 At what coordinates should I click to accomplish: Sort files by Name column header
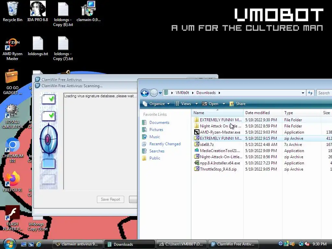click(218, 113)
